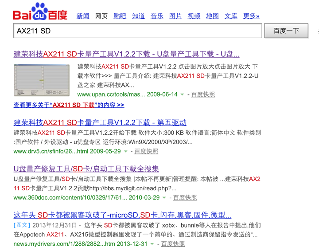Image resolution: width=319 pixels, height=251 pixels.
Task: Open 百度快照 for the drv5.cn result
Action: 146,152
